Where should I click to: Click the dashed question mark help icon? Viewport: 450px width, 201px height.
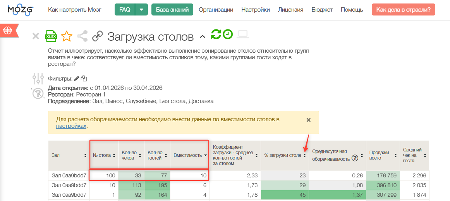38,93
